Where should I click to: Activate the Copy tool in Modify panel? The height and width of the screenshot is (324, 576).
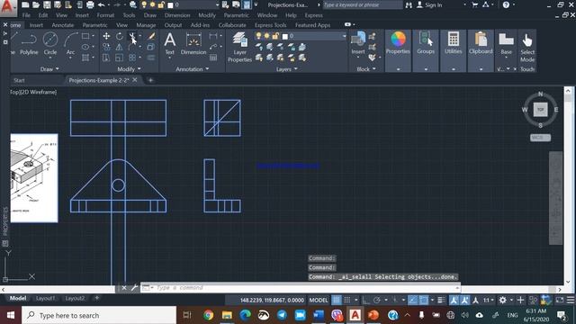tap(106, 47)
